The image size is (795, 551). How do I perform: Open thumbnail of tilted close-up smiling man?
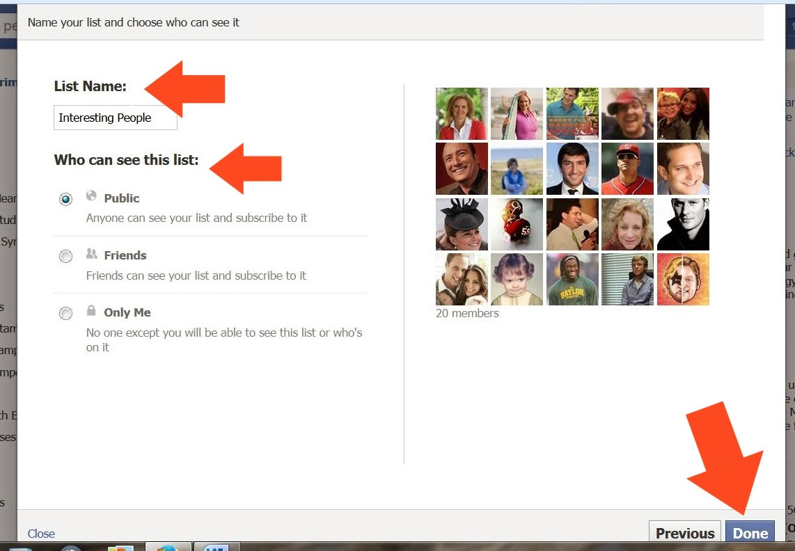tap(683, 169)
